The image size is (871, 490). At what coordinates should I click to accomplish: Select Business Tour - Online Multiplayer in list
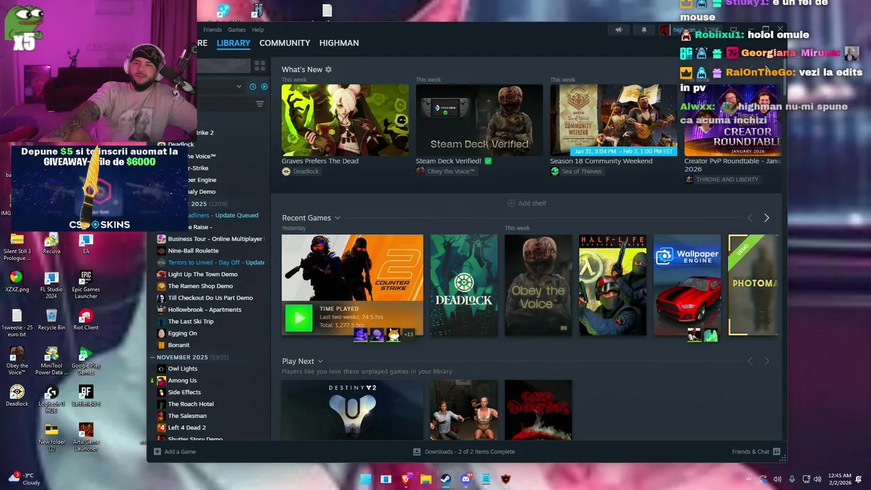(210, 239)
